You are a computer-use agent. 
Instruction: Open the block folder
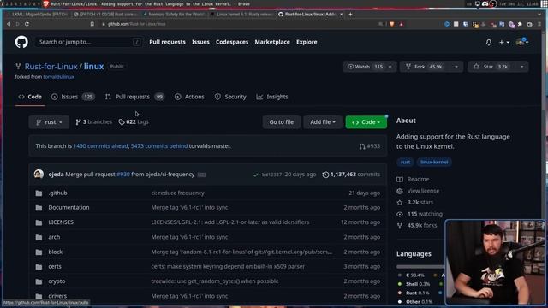tap(55, 252)
